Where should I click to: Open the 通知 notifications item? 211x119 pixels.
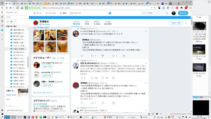coord(63,13)
